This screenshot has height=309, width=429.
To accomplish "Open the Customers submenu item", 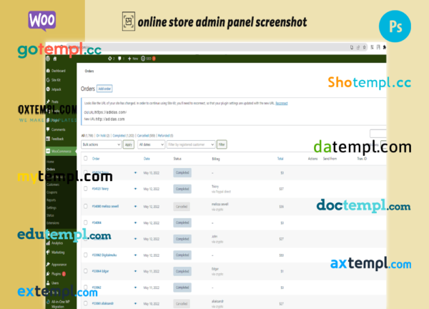I will coord(53,185).
